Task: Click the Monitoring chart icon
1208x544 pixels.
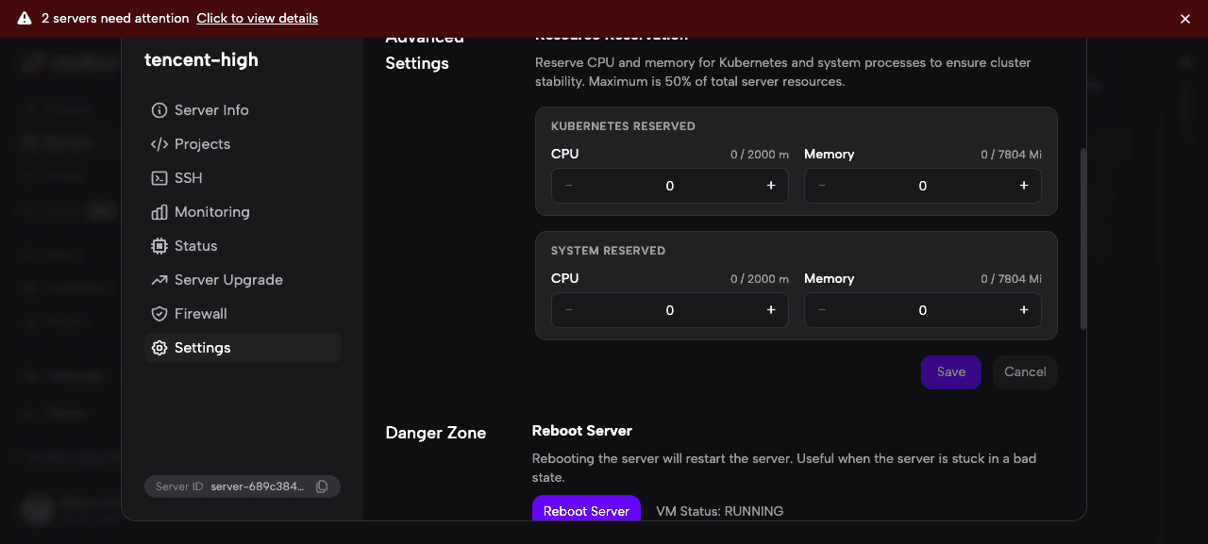Action: click(x=159, y=211)
